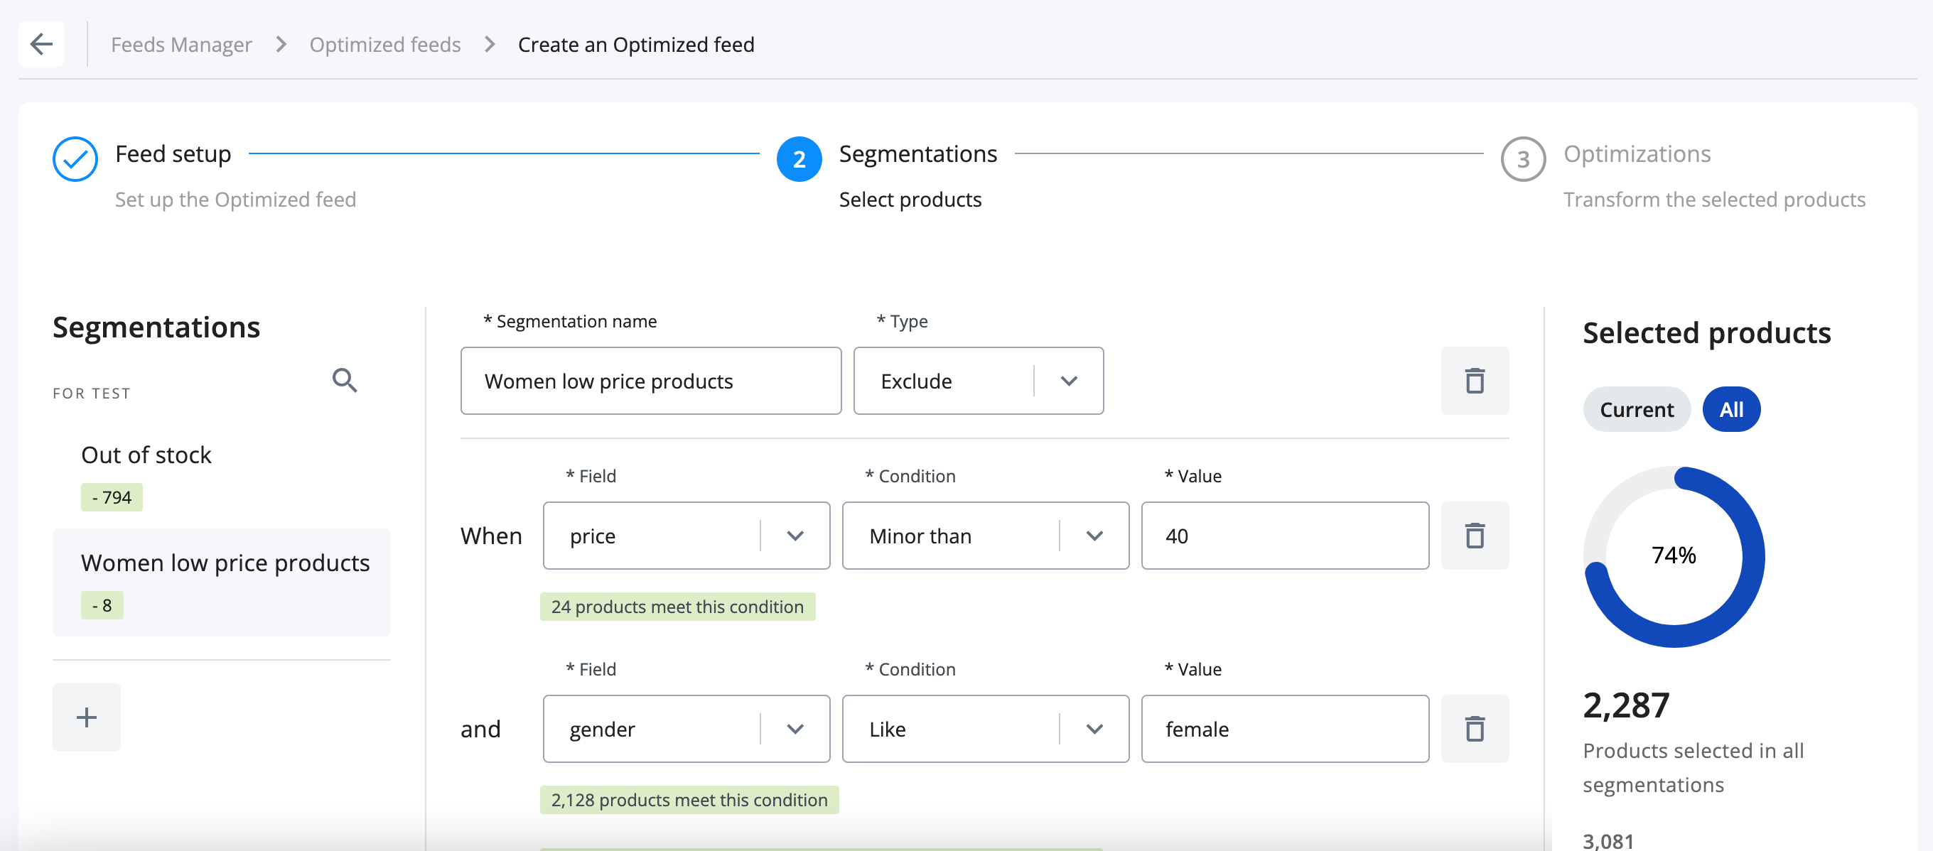Select the Segmentations step label

[917, 153]
